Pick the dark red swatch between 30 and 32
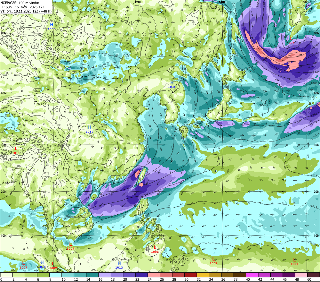This screenshot has width=320, height=282. pyautogui.click(x=191, y=275)
